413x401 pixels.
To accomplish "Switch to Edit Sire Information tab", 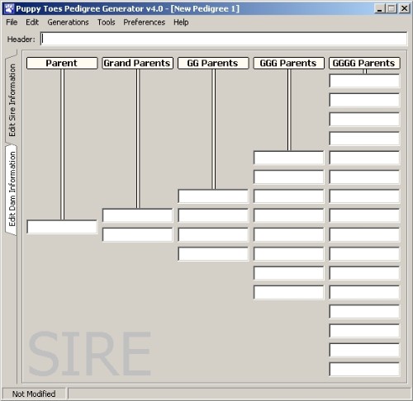I will coord(12,99).
